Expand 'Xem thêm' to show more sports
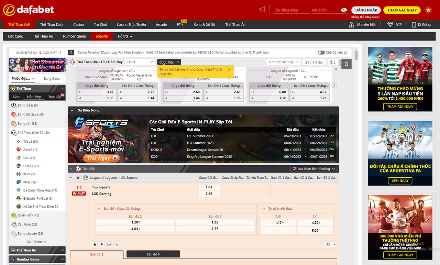Image resolution: width=440 pixels, height=265 pixels. (37, 242)
